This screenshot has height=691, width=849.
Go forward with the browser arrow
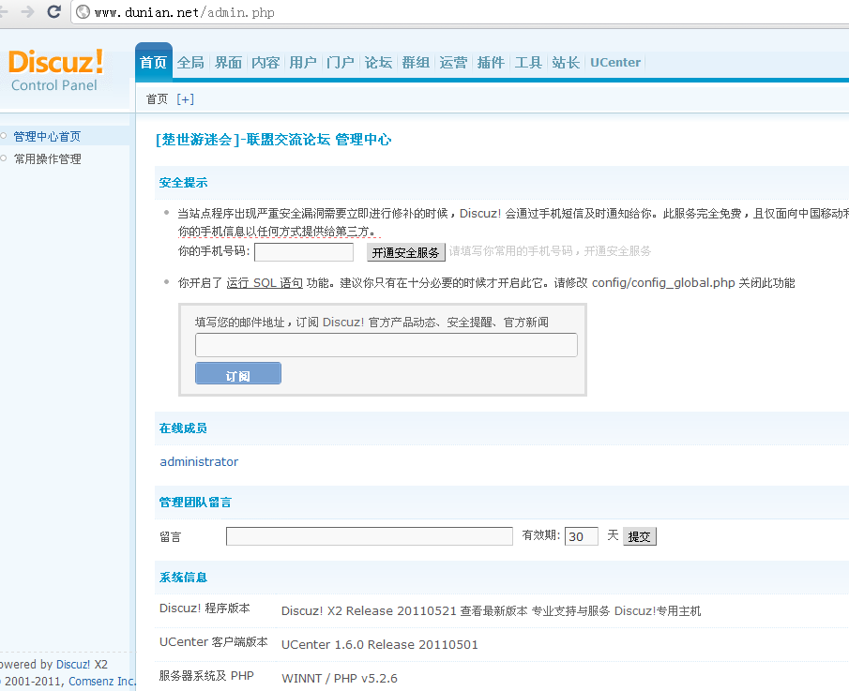[x=27, y=11]
